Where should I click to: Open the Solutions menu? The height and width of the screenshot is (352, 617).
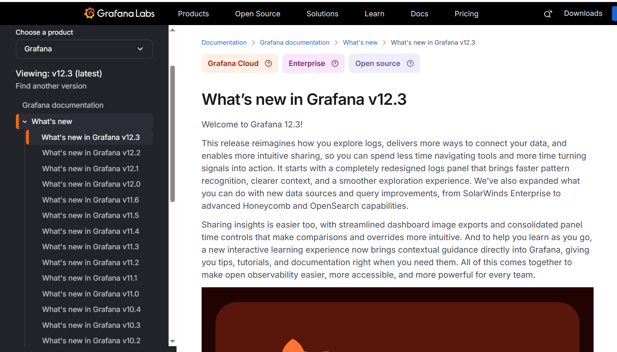pos(323,14)
